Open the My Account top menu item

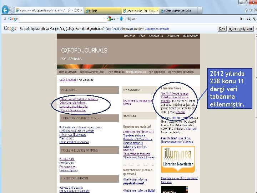(190, 36)
